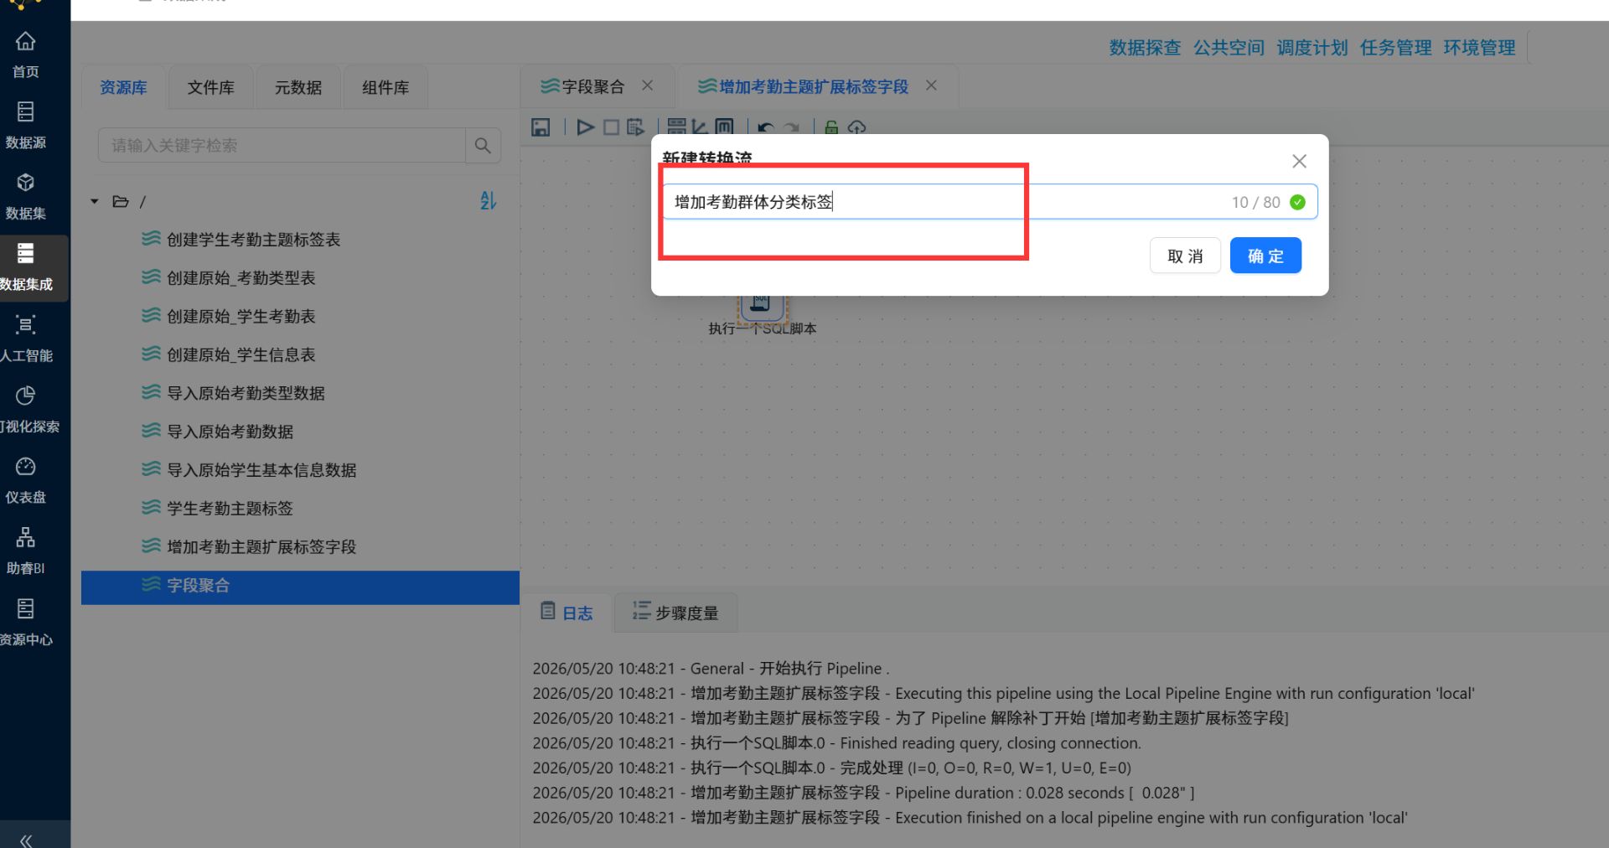Open 资源中心 in the sidebar

(x=26, y=623)
